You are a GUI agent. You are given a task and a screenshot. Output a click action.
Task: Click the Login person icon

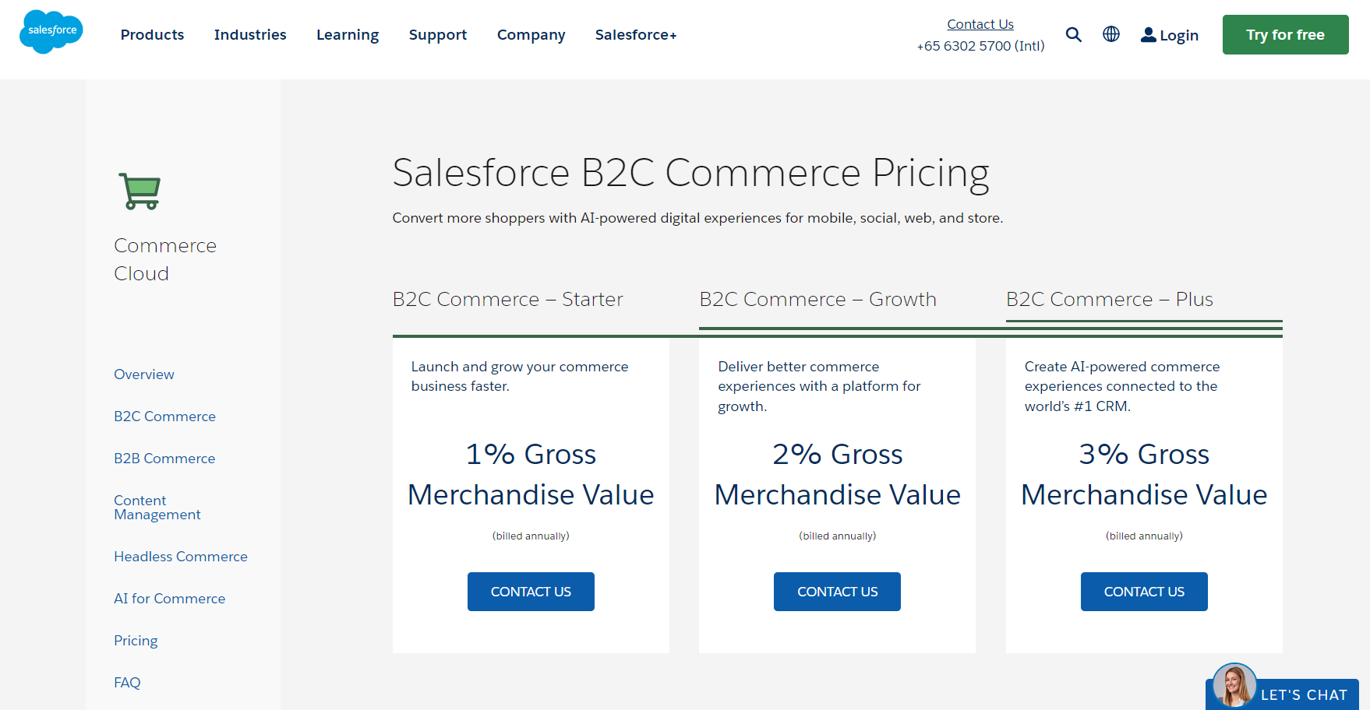[1148, 35]
